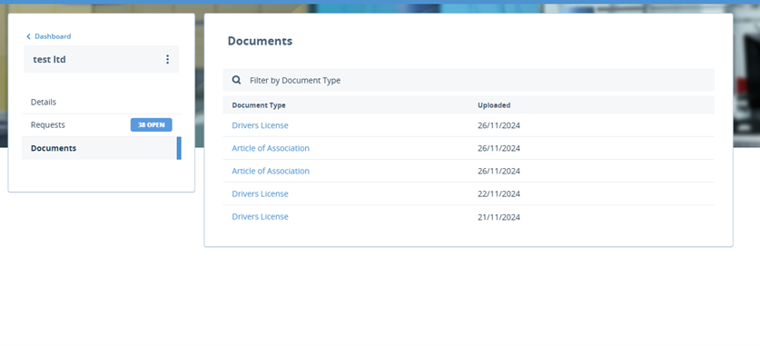This screenshot has height=346, width=760.
Task: Open Drivers License uploaded 21/11/2024
Action: pyautogui.click(x=260, y=217)
